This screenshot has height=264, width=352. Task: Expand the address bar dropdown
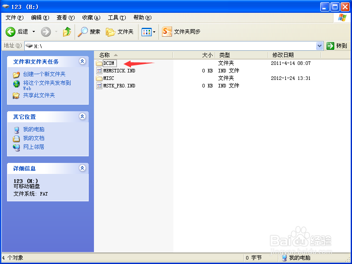pos(319,46)
